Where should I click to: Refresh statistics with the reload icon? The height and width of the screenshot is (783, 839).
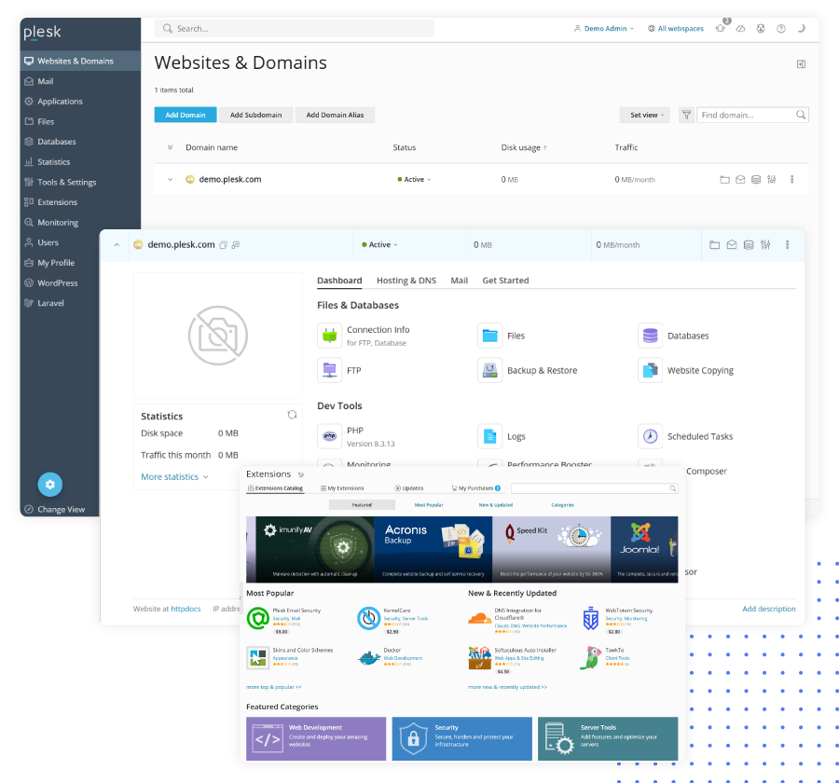coord(292,415)
